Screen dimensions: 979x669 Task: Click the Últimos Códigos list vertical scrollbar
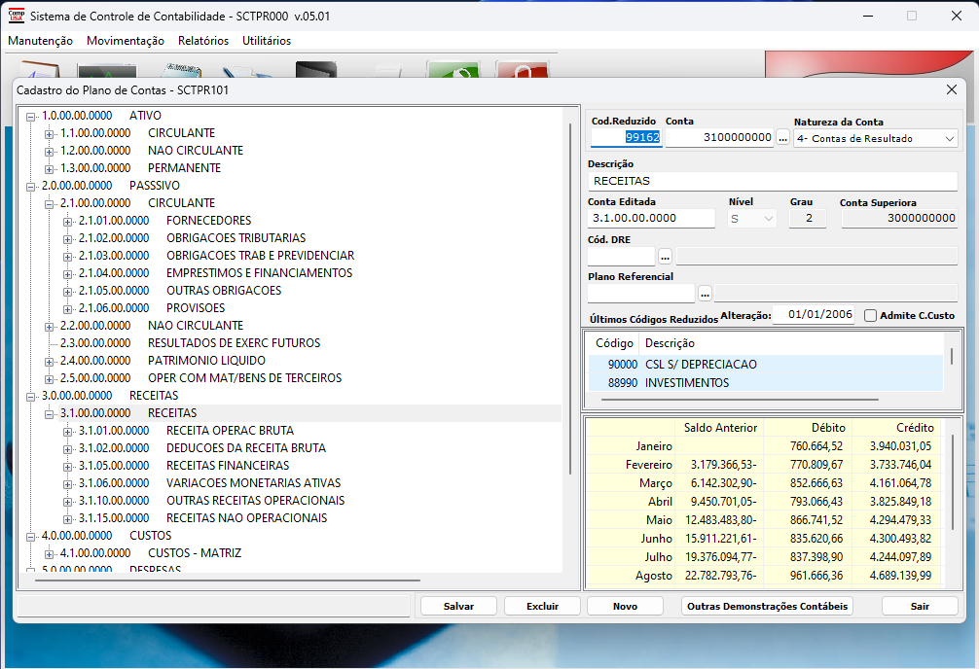click(x=952, y=356)
